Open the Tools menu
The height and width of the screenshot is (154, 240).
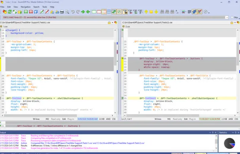44,7
